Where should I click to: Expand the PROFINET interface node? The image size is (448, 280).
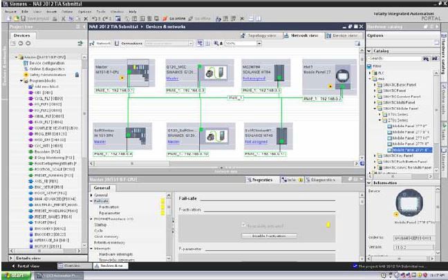coord(91,219)
